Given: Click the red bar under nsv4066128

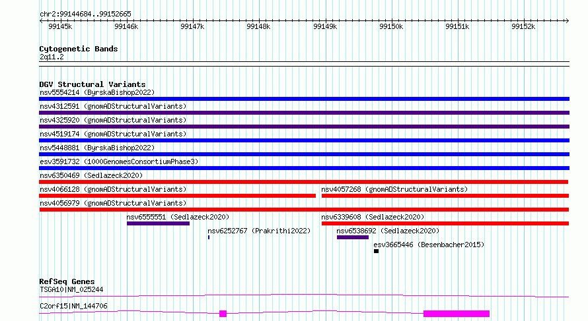Looking at the screenshot, I should coord(177,196).
